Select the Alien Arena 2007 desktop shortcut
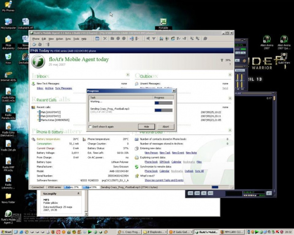 tap(266, 42)
